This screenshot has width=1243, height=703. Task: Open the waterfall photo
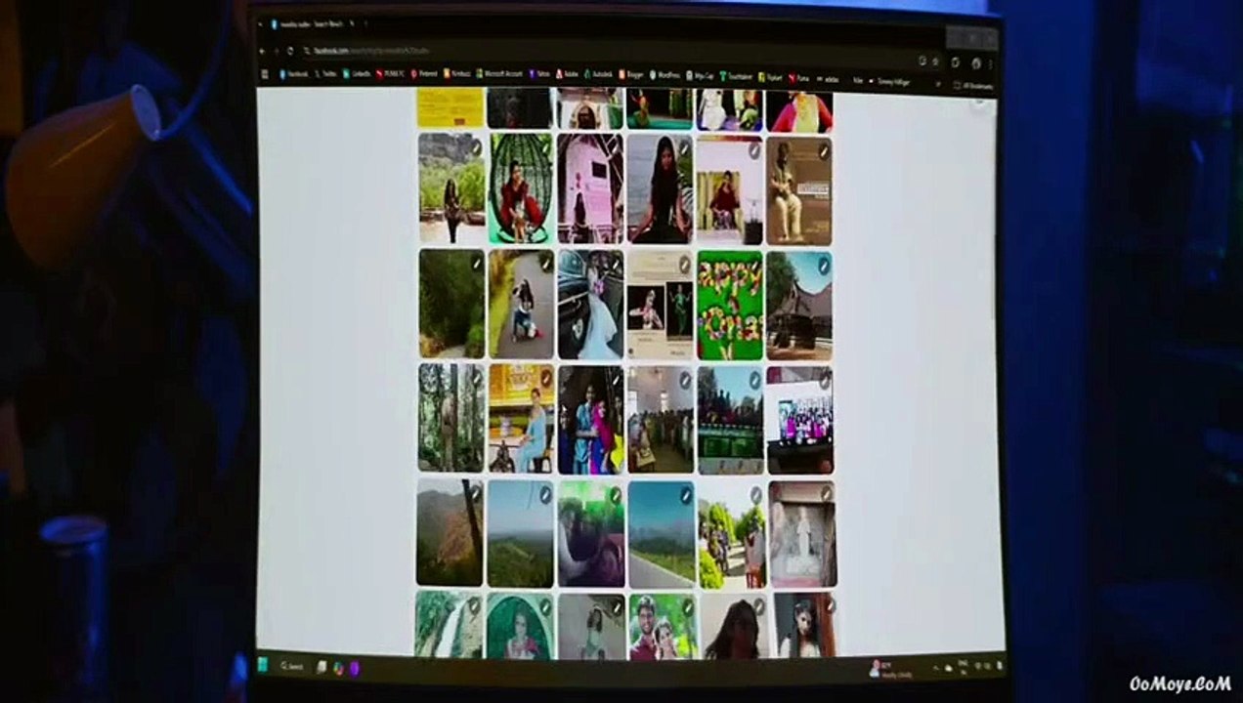[449, 625]
